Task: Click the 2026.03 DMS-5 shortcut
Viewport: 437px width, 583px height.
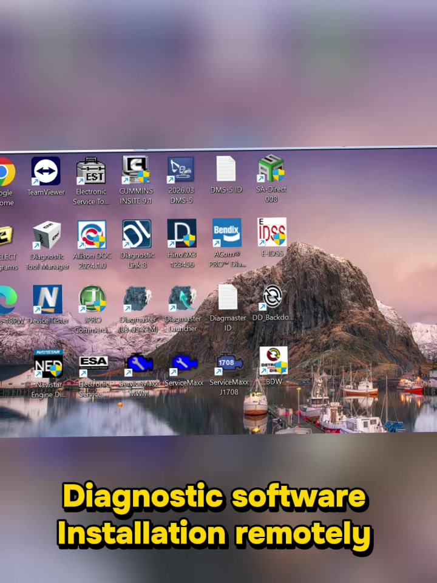Action: point(181,170)
